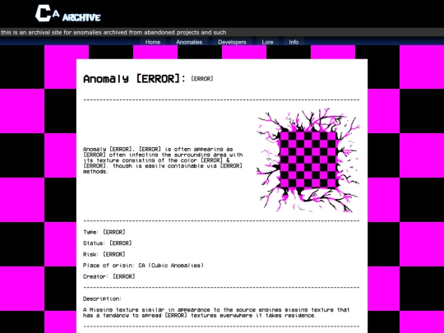This screenshot has width=444, height=333.
Task: Click the 'Description:' label
Action: pyautogui.click(x=102, y=298)
